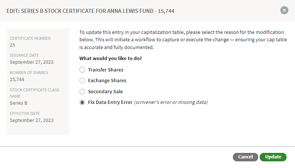295x168 pixels.
Task: Click the Series B class name value
Action: [18, 103]
